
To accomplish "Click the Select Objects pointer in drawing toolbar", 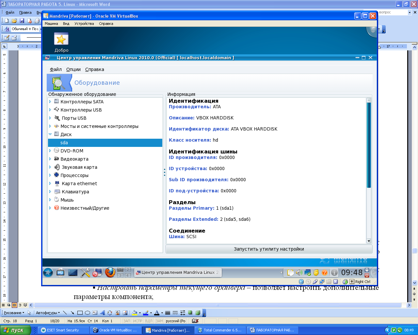I will coord(29,312).
